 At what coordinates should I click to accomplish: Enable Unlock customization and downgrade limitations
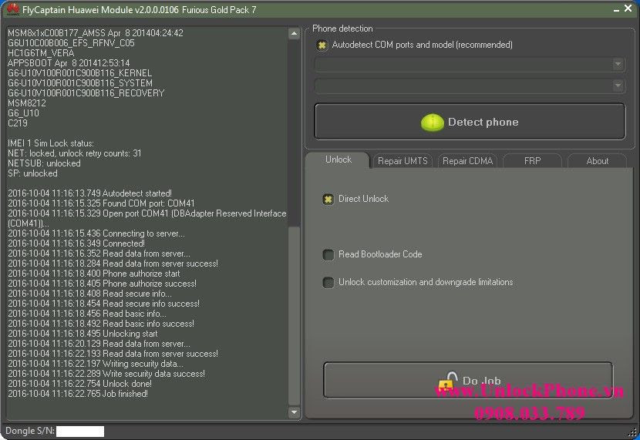(x=328, y=282)
